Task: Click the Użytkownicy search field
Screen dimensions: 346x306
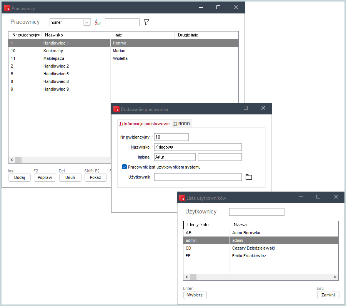Action: pyautogui.click(x=257, y=212)
